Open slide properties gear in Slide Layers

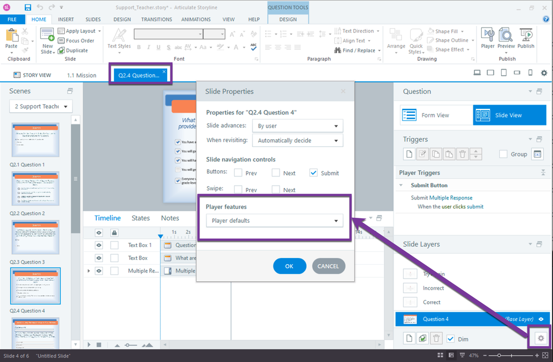[x=541, y=338]
